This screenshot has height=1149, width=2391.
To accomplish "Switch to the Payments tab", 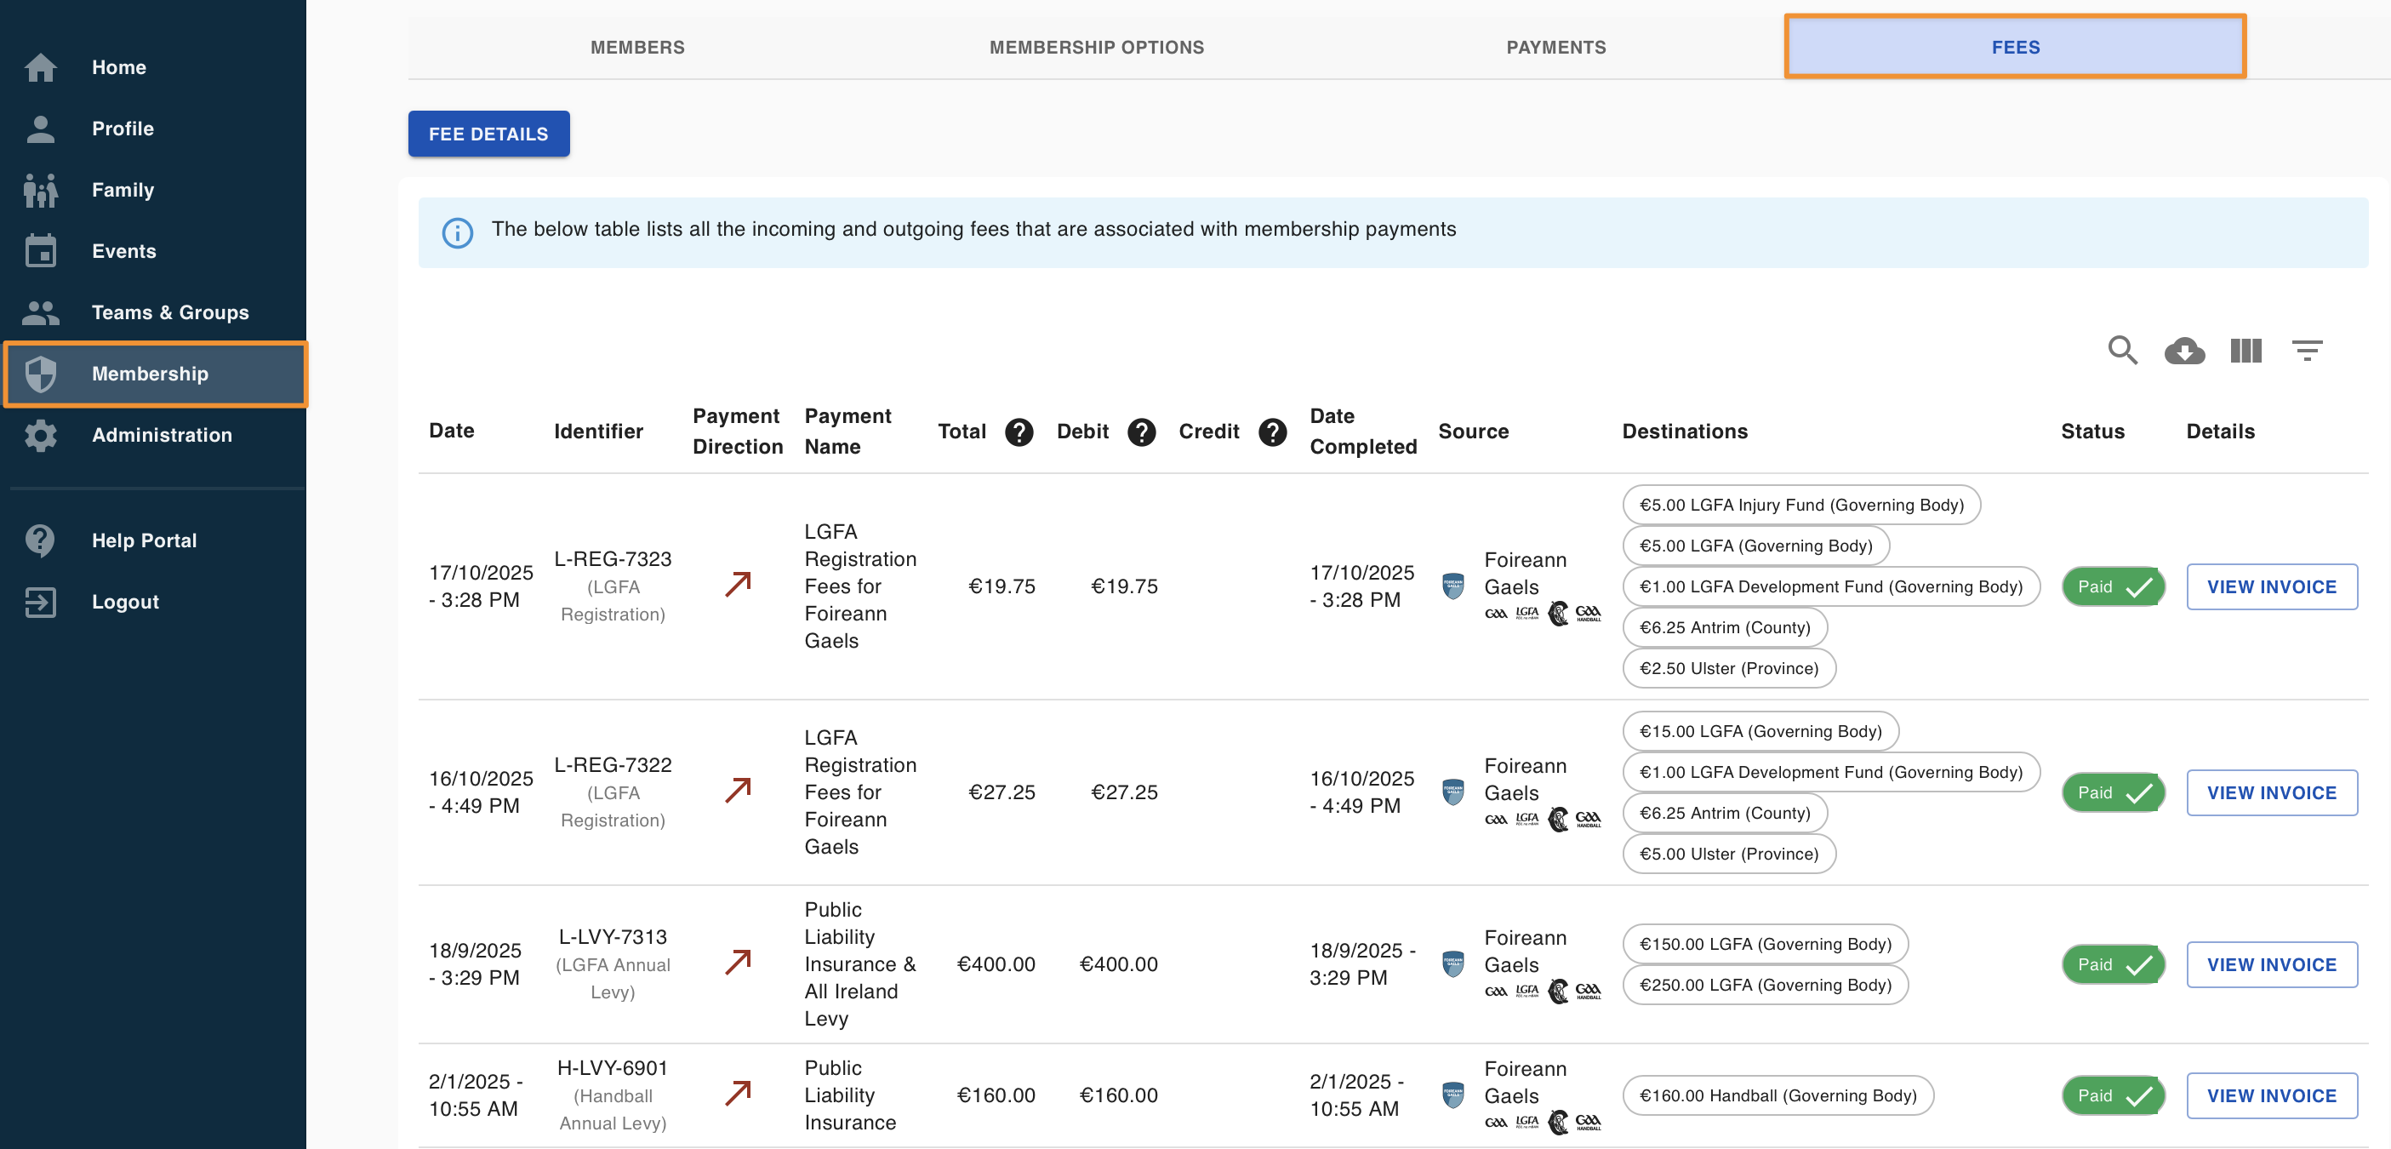I will click(1555, 48).
